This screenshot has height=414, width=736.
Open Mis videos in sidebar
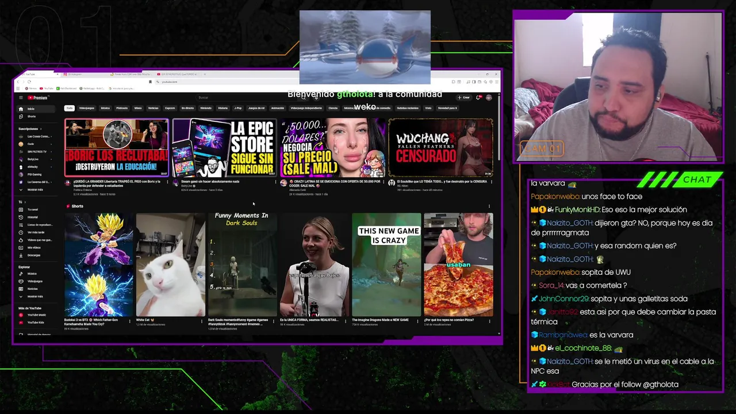click(36, 247)
